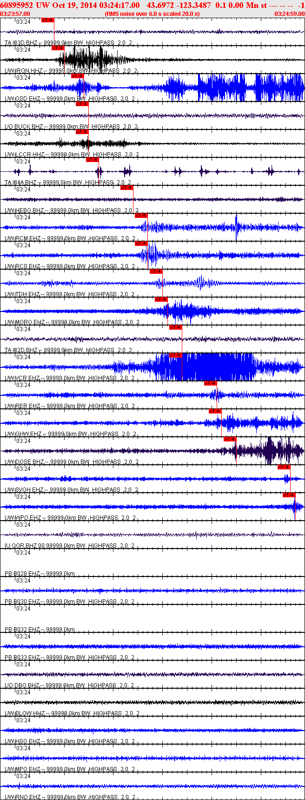Select the pick flag on UW DOSE trace
Screen dimensions: 305x800
point(230,439)
